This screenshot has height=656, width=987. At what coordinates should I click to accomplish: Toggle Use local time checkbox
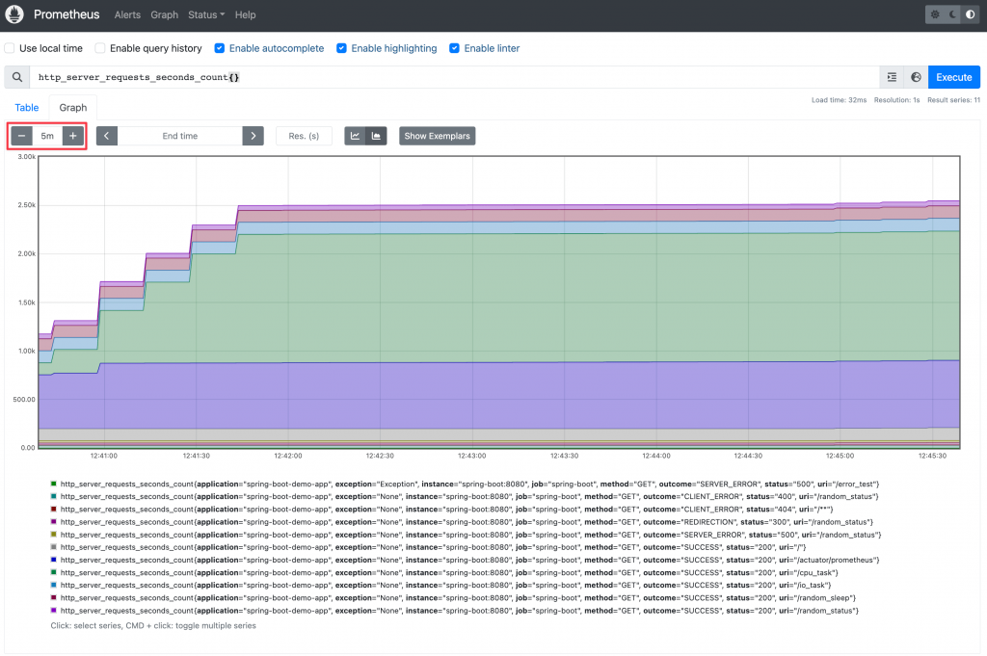tap(10, 48)
